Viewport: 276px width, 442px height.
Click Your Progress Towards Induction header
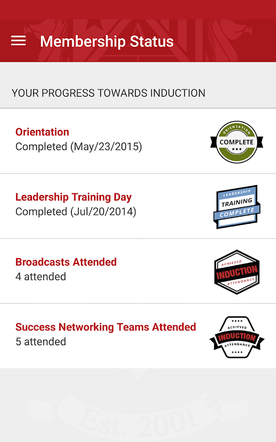click(108, 93)
